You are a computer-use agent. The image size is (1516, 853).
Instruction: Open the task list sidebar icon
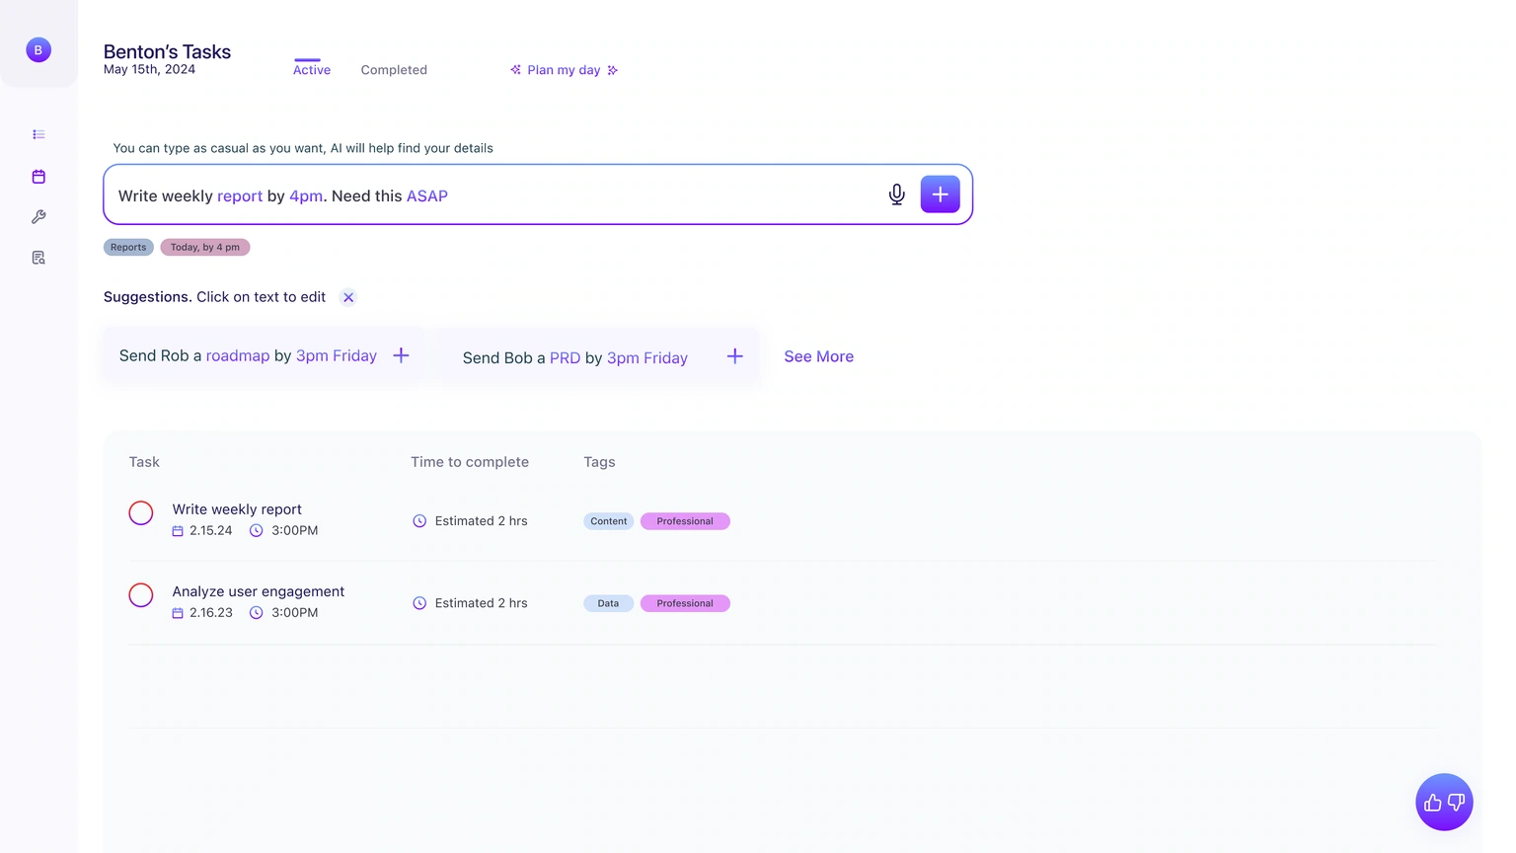point(38,134)
